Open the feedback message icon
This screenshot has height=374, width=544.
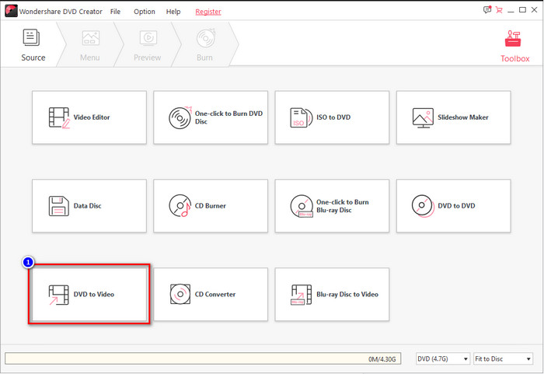tap(487, 10)
